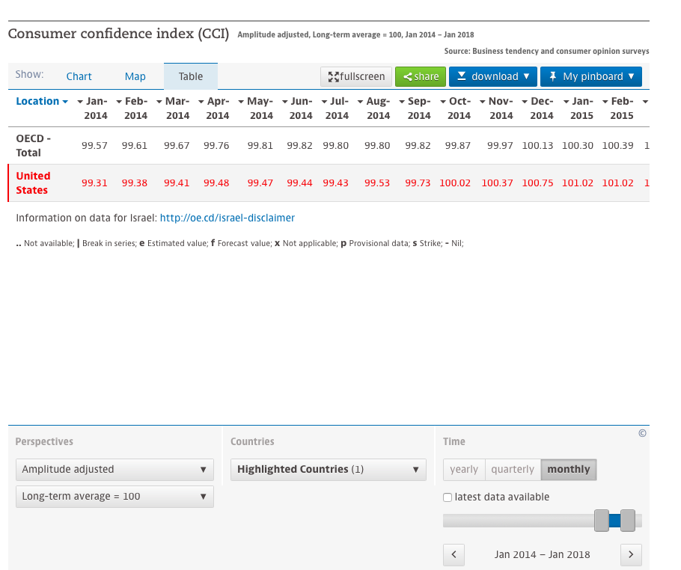Switch frequency to quarterly

tap(513, 469)
